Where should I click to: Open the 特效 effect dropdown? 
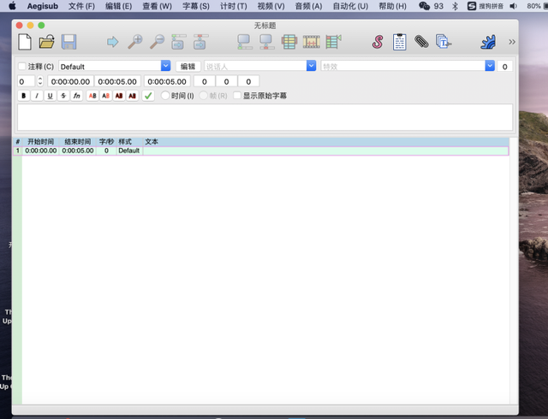[490, 66]
